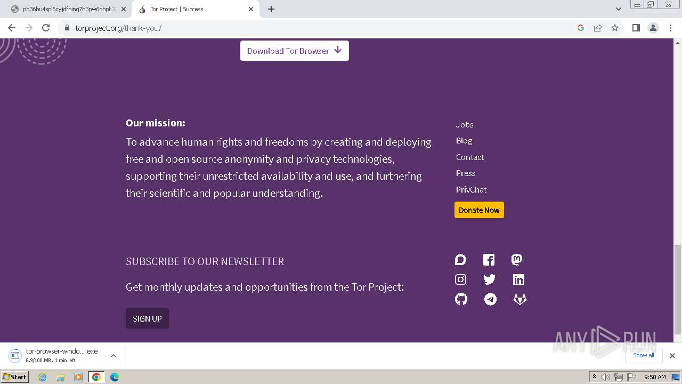Open Chrome's three-dot menu
The image size is (682, 384).
[x=670, y=28]
